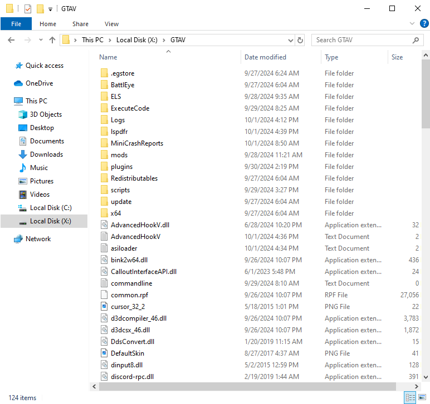Open the File ribbon tab

click(x=16, y=24)
